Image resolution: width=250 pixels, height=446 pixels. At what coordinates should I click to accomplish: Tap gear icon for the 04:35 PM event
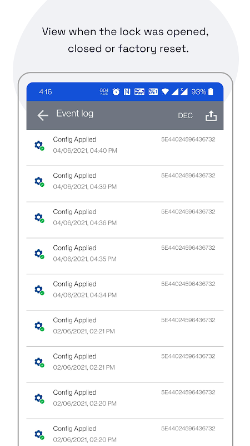(x=39, y=254)
